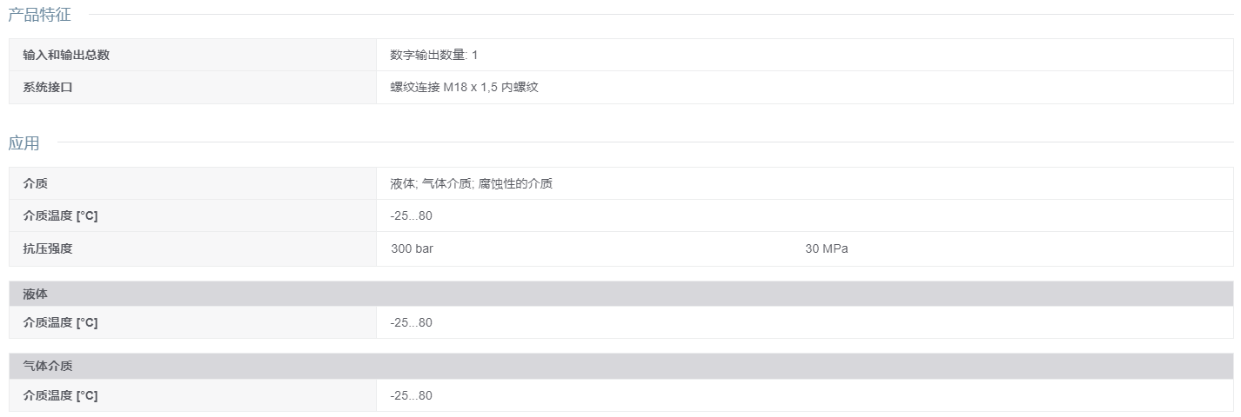Click the 液体 subsection header bar

click(x=621, y=294)
